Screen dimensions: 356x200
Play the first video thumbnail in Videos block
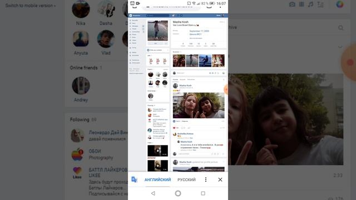pos(157,151)
